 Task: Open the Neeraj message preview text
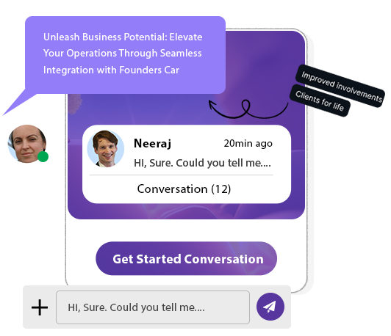tap(202, 163)
